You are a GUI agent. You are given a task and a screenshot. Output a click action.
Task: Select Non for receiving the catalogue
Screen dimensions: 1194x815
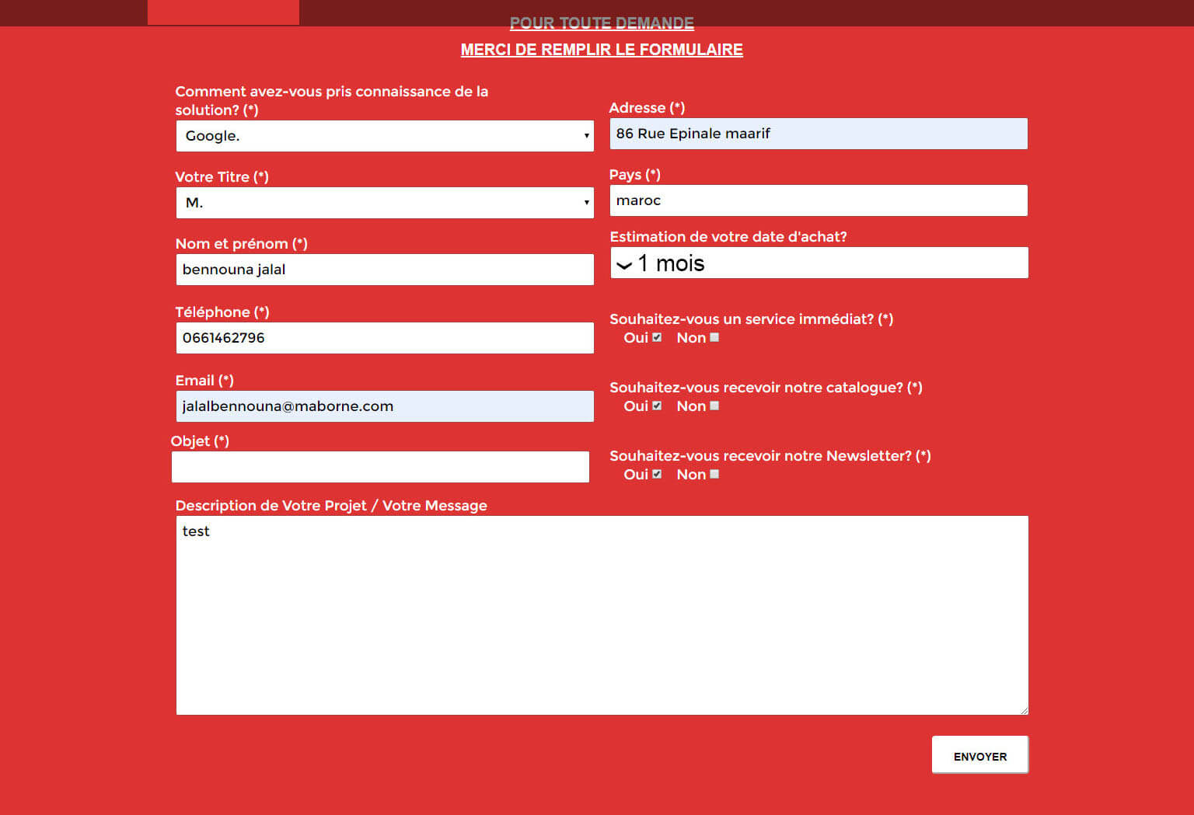(714, 406)
